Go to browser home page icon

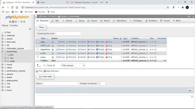click(x=17, y=7)
